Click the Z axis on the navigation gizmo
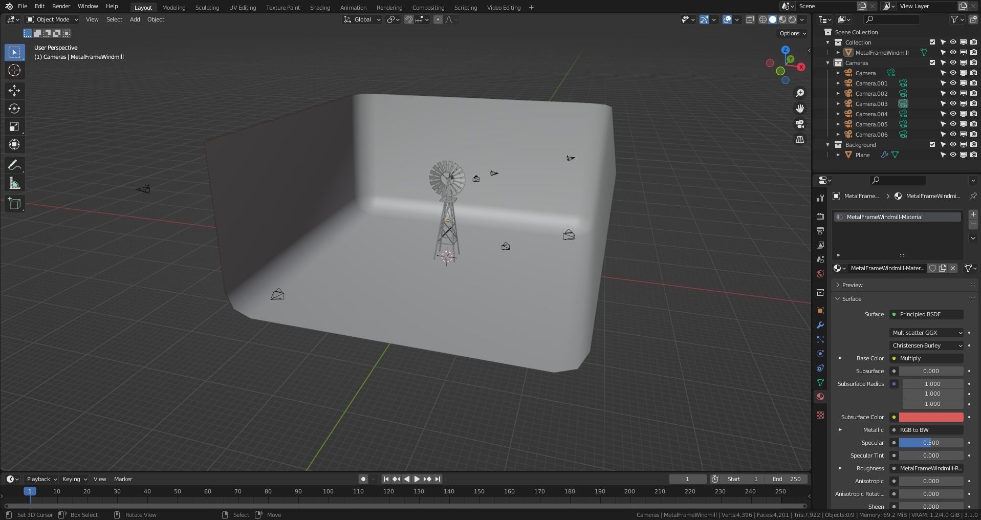The image size is (981, 520). pos(786,50)
